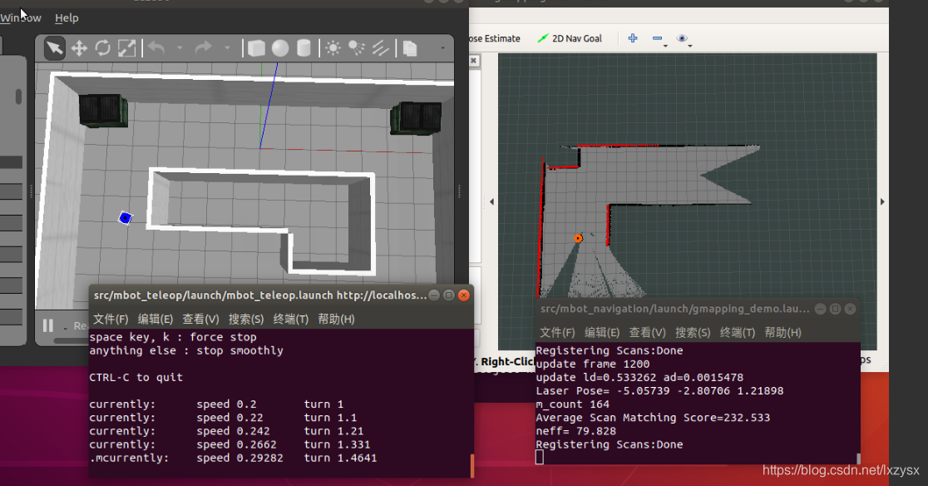Pause the Gazebo simulation
Image resolution: width=928 pixels, height=486 pixels.
[48, 325]
